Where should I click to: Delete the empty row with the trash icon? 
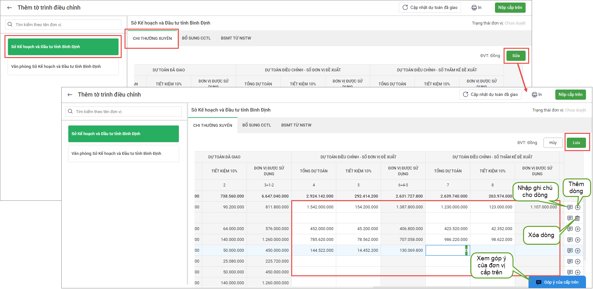(x=577, y=218)
